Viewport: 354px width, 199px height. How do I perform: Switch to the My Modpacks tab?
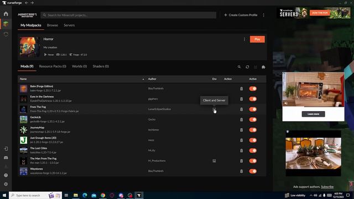pos(31,25)
